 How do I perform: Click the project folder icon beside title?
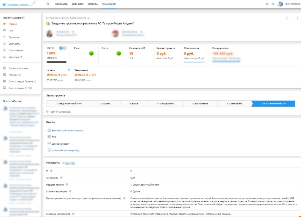point(48,23)
